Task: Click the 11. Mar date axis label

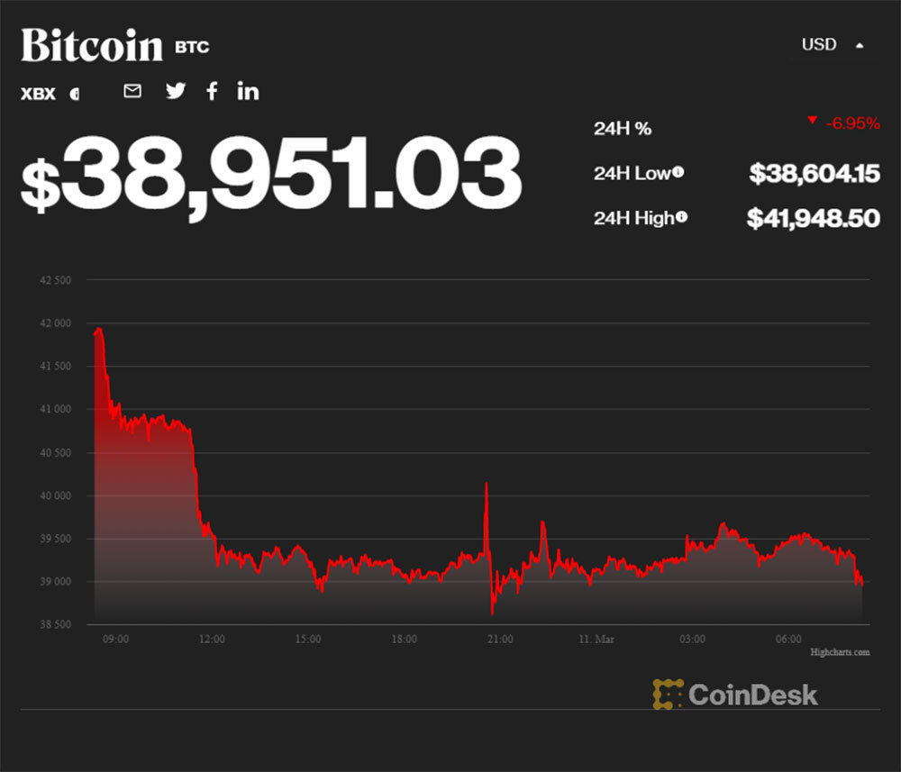Action: coord(596,639)
